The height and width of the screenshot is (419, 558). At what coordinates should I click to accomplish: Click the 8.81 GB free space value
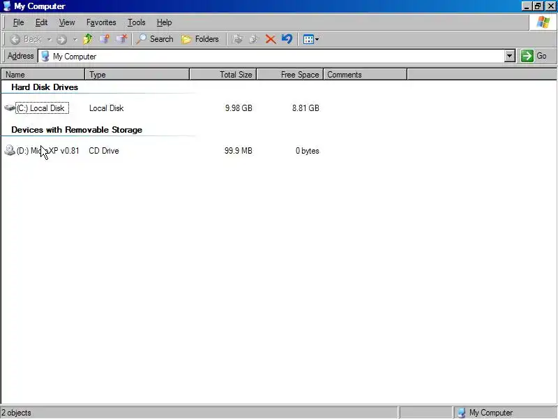pyautogui.click(x=306, y=108)
